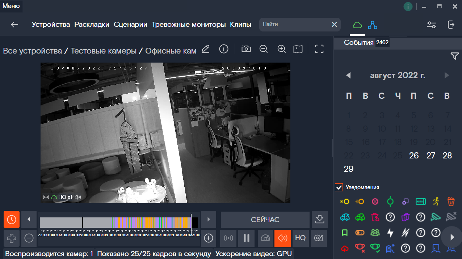Filter by green bookmark icon
The image size is (462, 259).
(x=345, y=232)
